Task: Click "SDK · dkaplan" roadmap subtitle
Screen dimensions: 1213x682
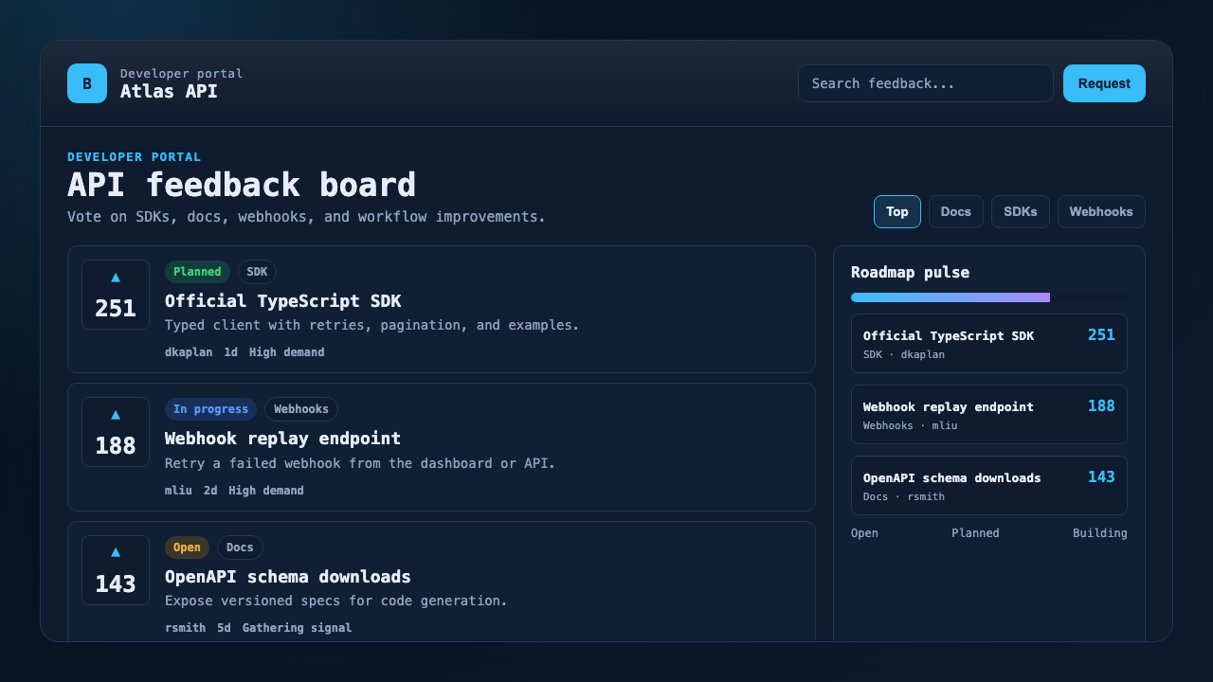Action: (904, 355)
